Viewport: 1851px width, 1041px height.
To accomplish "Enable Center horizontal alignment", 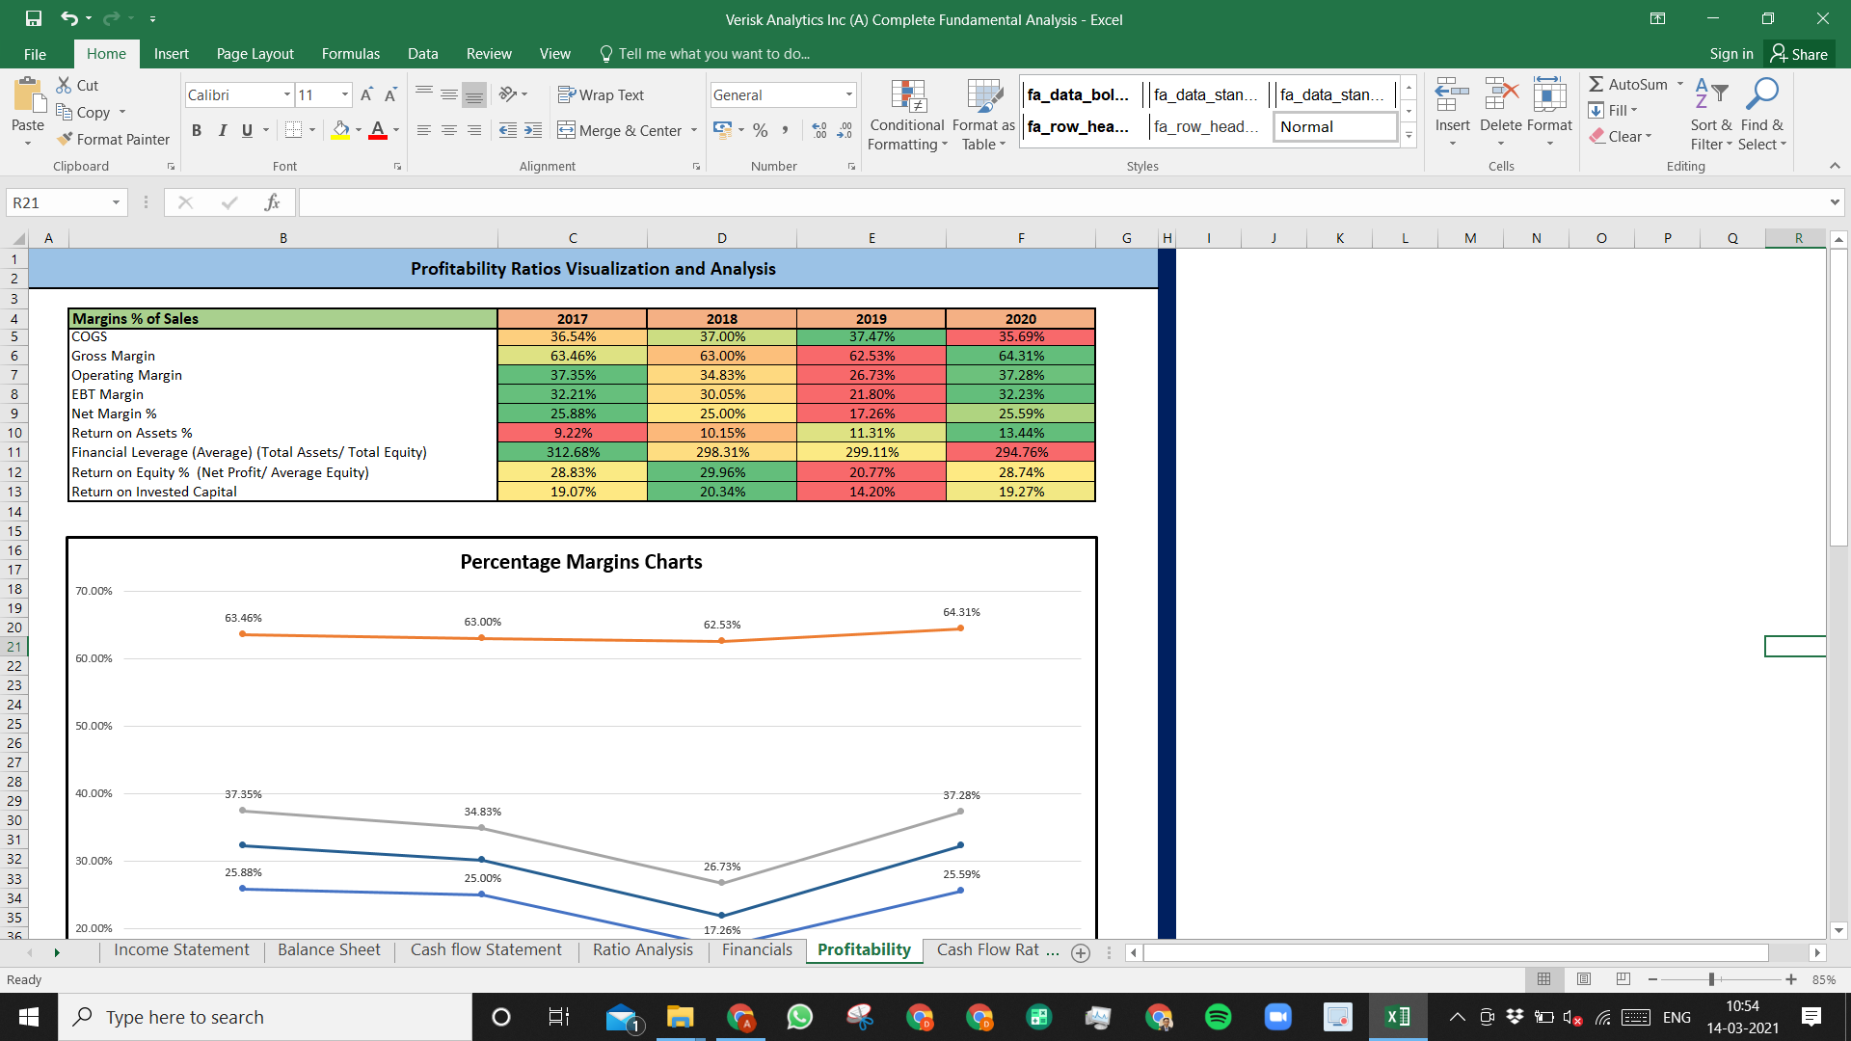I will pos(449,130).
